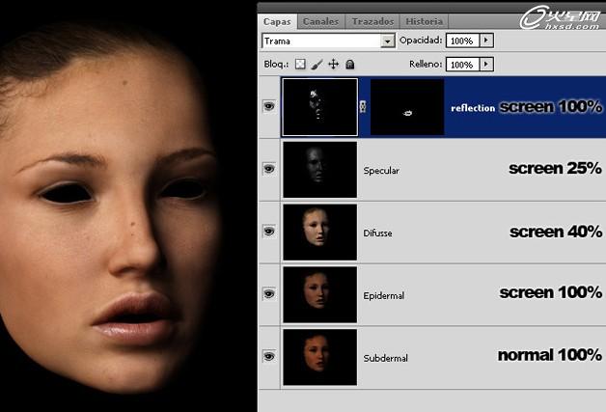
Task: Hide the Specular layer
Action: [269, 169]
